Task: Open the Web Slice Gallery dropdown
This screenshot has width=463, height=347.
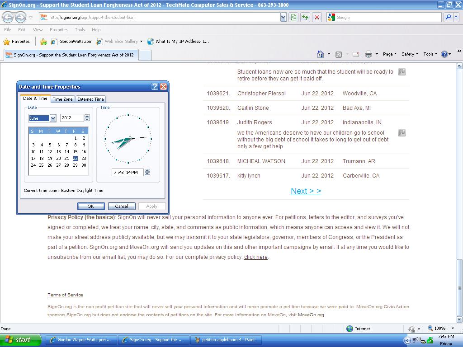Action: click(141, 41)
